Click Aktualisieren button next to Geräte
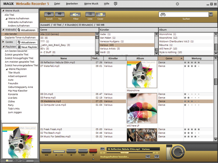The width and height of the screenshot is (218, 163). pyautogui.click(x=27, y=42)
